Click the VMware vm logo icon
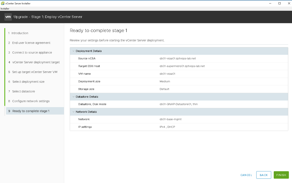 (x=8, y=17)
